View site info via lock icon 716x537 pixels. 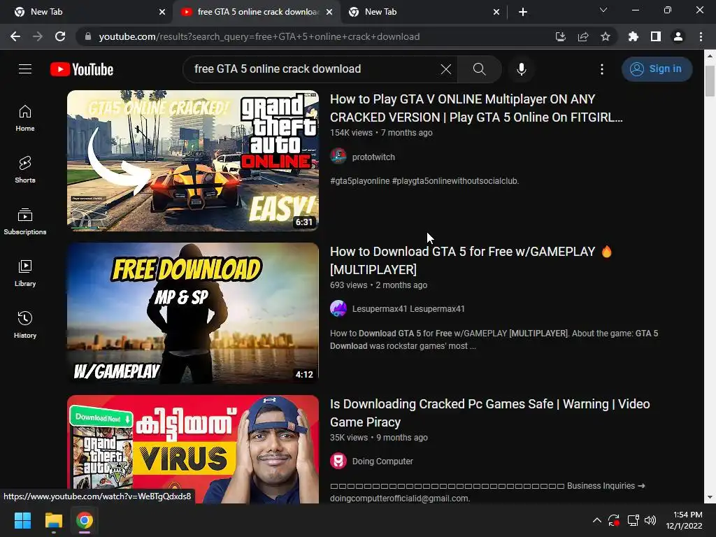tap(88, 36)
